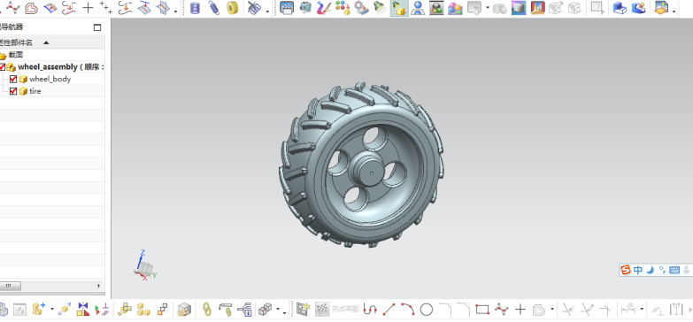Select the sketch Profile tool
693x322 pixels.
(x=369, y=310)
